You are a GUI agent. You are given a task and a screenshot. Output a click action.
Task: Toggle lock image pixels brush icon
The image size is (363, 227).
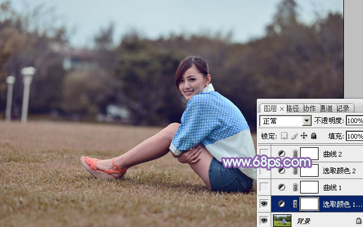point(294,136)
